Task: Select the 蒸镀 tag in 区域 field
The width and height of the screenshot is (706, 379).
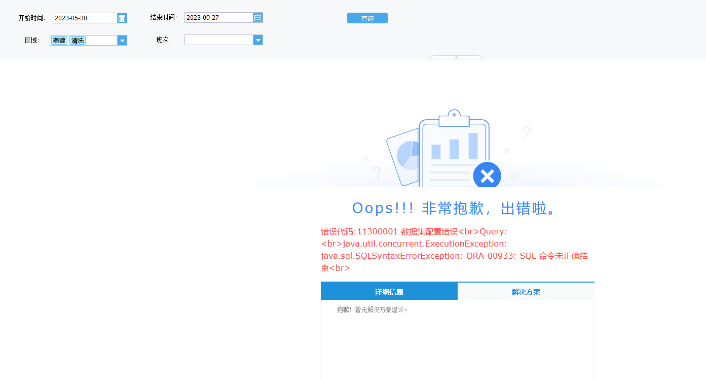Action: point(59,41)
